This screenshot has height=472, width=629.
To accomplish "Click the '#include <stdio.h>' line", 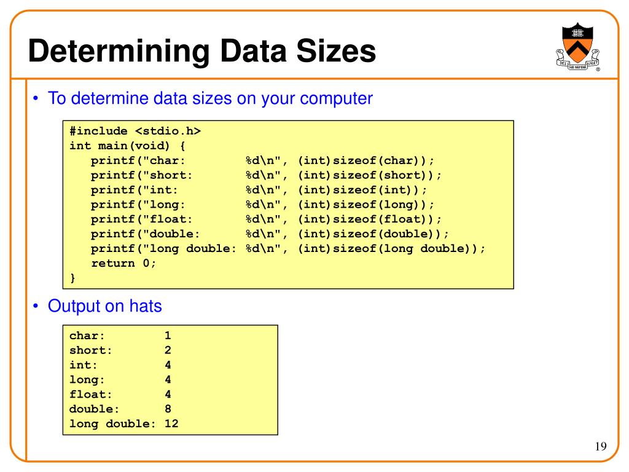I will 135,132.
